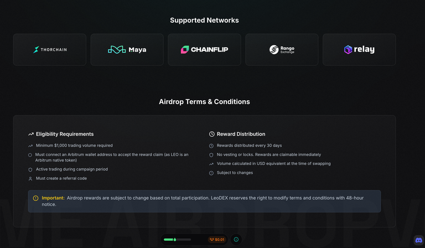Click shield icon next to No vesting
Image resolution: width=425 pixels, height=248 pixels.
211,155
